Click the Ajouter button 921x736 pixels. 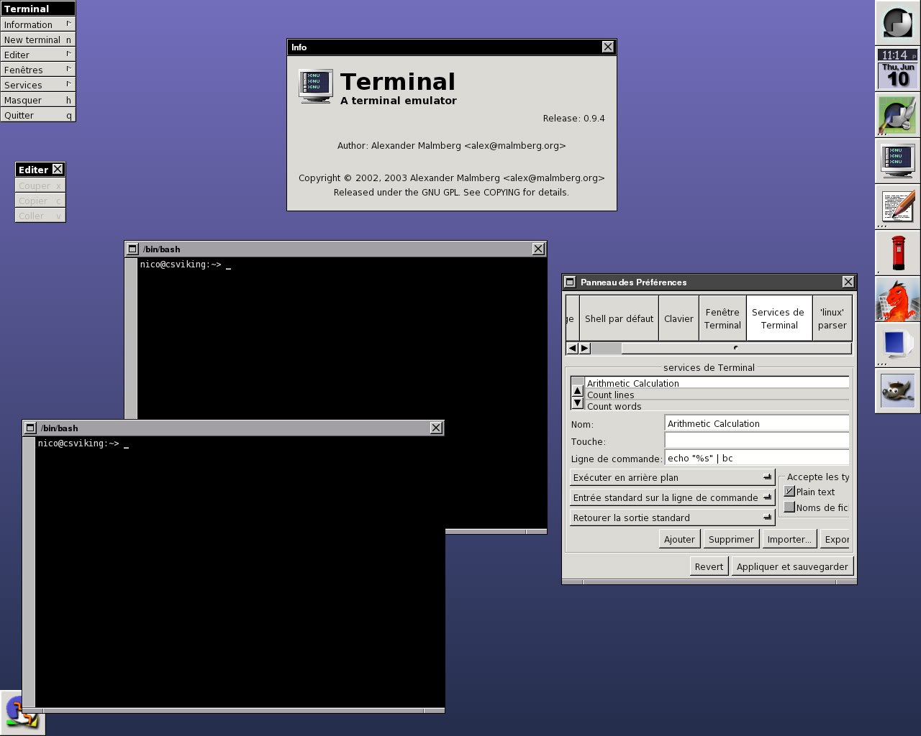679,539
